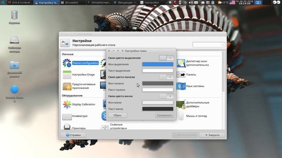Open the Display Calibration icon

(67, 104)
